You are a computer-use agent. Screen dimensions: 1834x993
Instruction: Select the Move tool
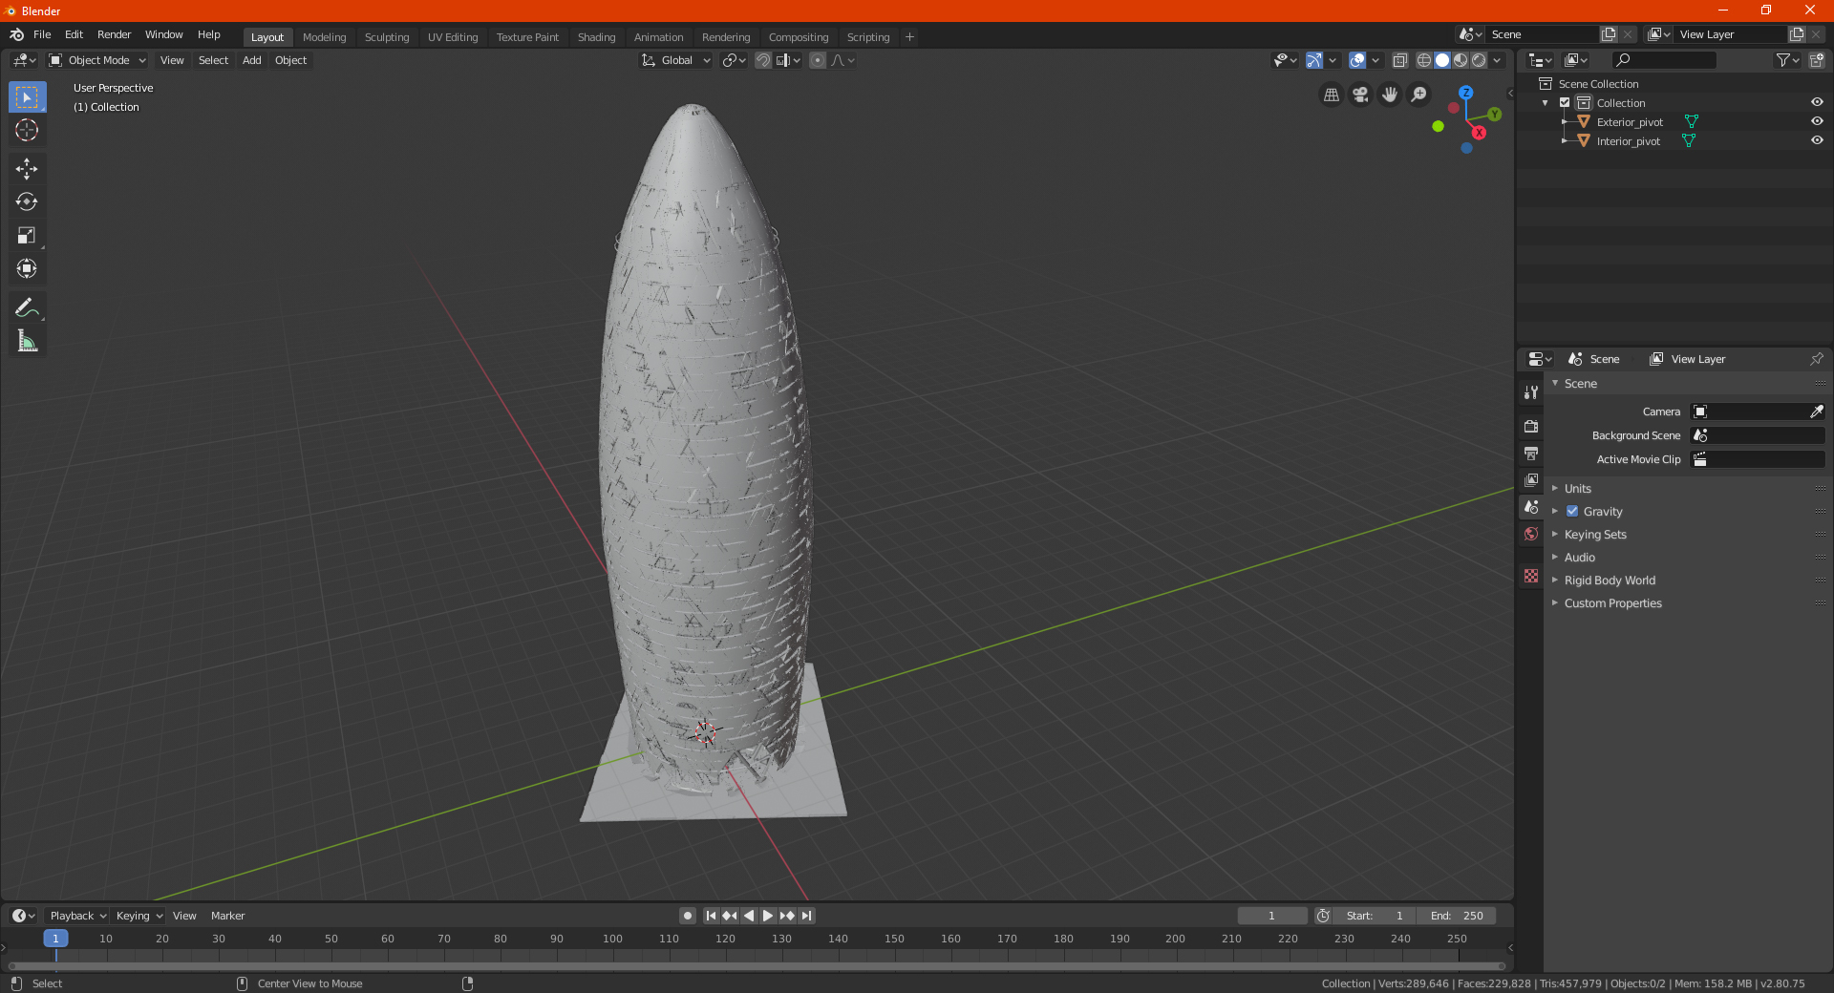27,169
